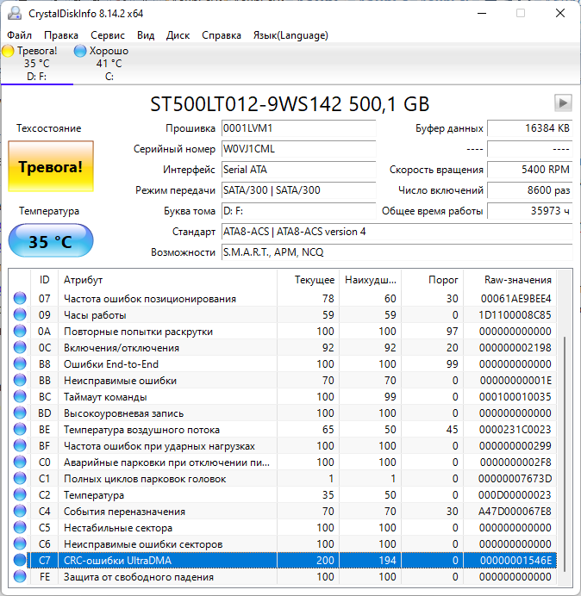The height and width of the screenshot is (596, 581).
Task: Click the Атрибут column header
Action: coord(167,280)
